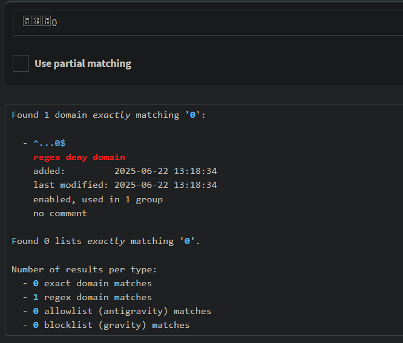
Task: Click the '0' character in the search box
Action: (x=54, y=22)
